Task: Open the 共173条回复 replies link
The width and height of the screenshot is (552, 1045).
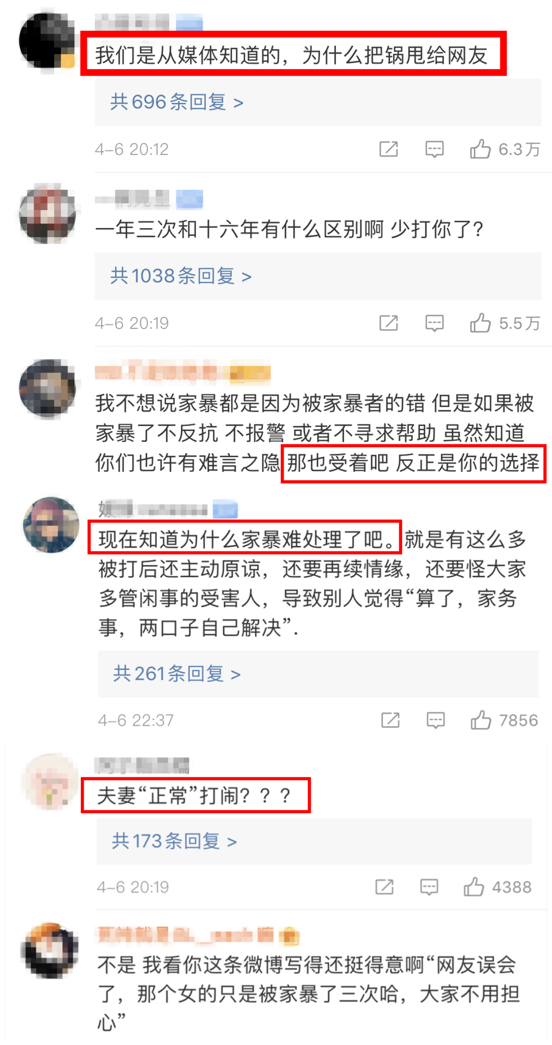Action: coord(174,841)
